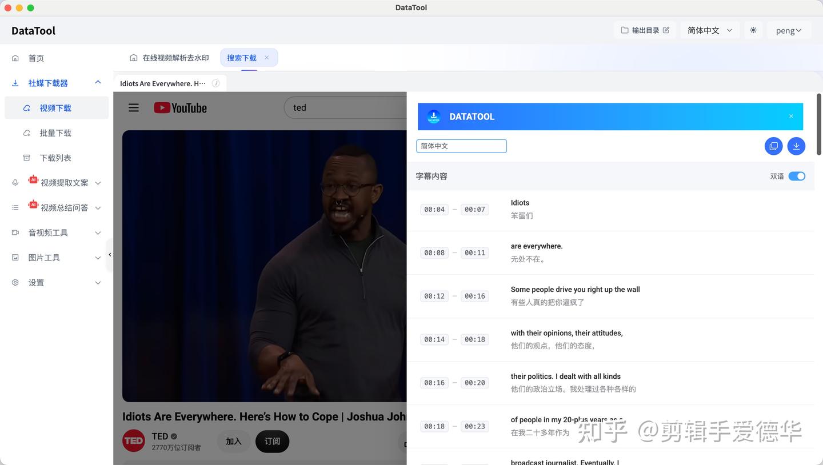
Task: Click the 00:04 start timestamp
Action: point(434,210)
